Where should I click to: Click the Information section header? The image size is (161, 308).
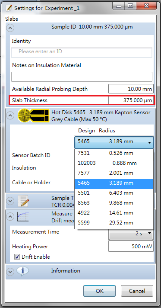point(80,272)
